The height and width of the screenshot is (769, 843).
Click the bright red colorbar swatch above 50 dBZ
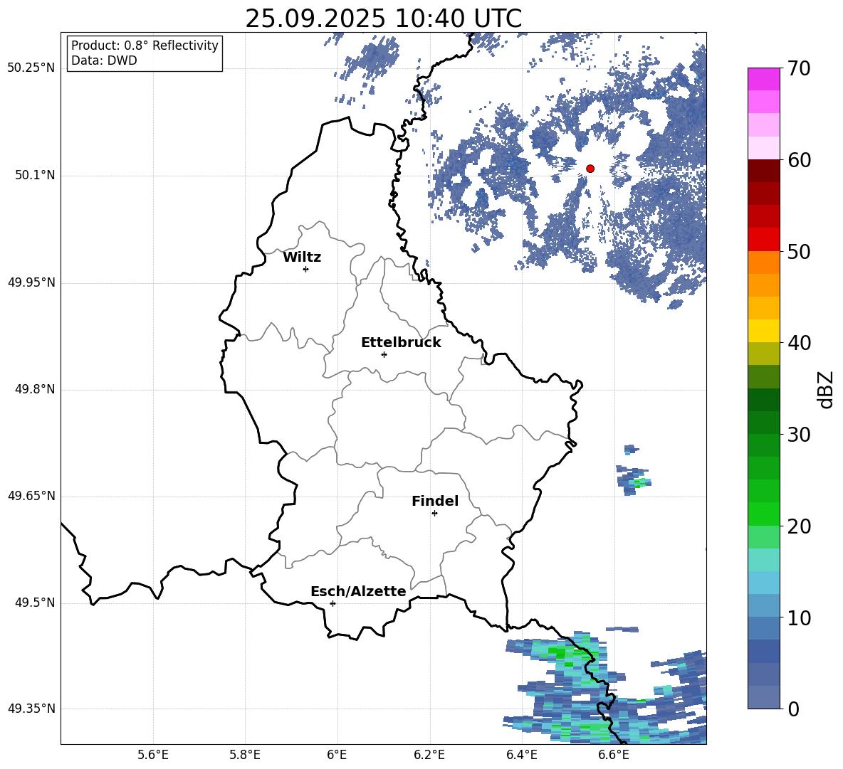(763, 240)
